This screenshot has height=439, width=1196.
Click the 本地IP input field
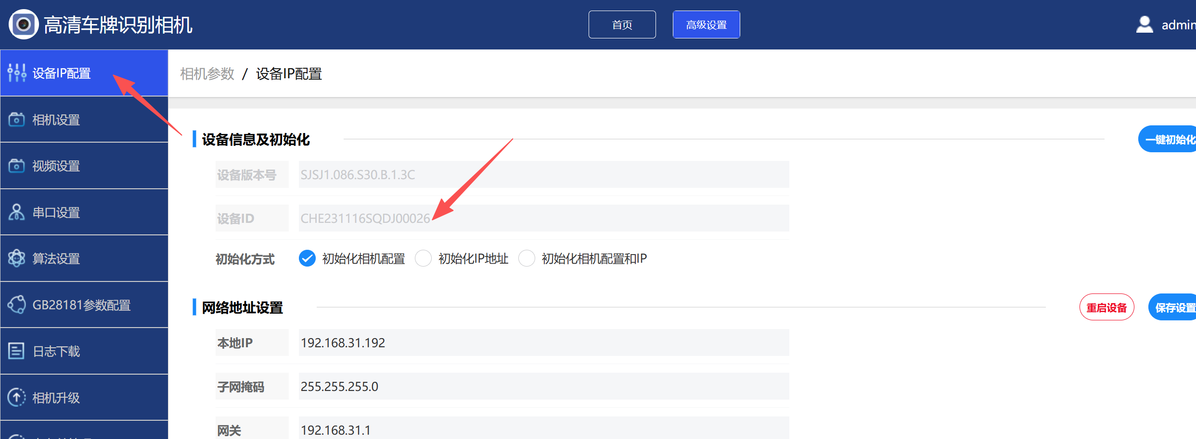pyautogui.click(x=544, y=342)
